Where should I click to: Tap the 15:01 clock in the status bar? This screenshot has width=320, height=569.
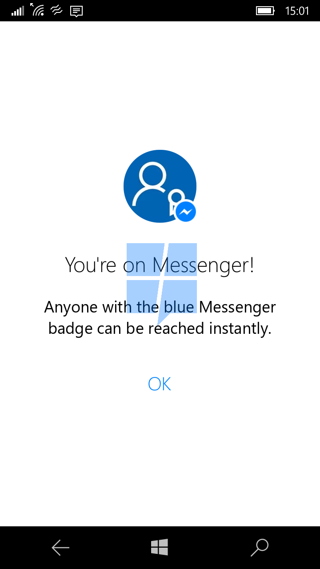[296, 11]
